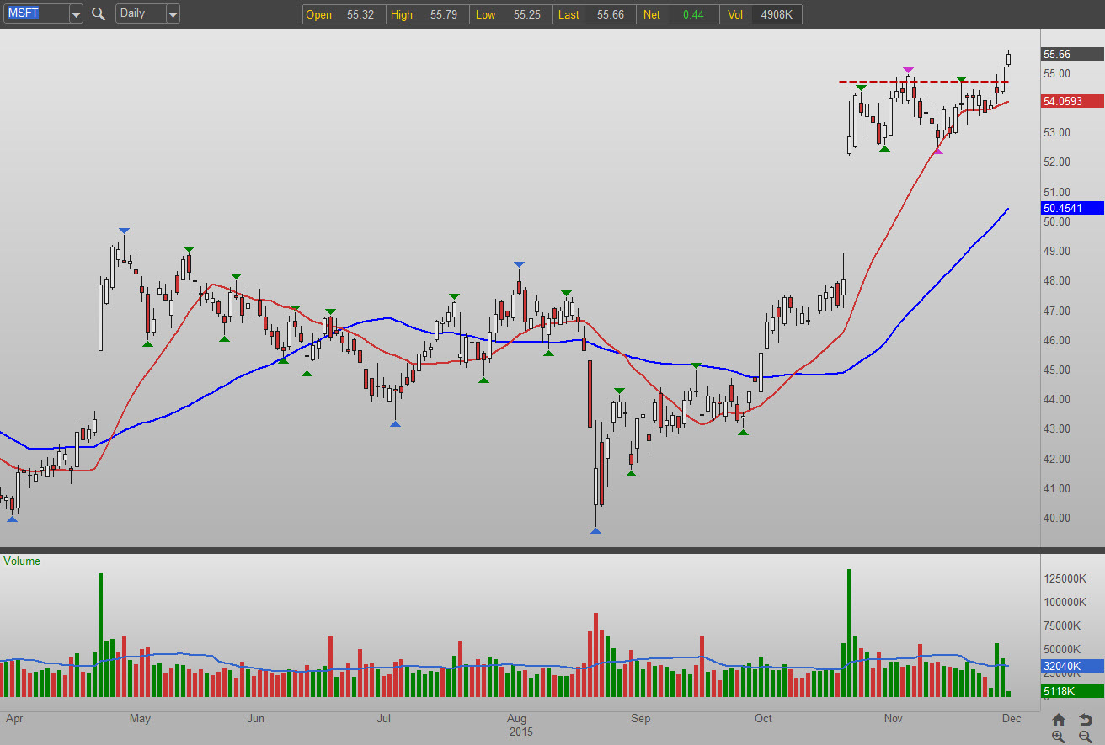
Task: Zoom out using the minus magnifier icon
Action: 1086,737
